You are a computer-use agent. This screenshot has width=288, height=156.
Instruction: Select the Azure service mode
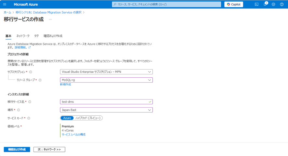pyautogui.click(x=67, y=118)
